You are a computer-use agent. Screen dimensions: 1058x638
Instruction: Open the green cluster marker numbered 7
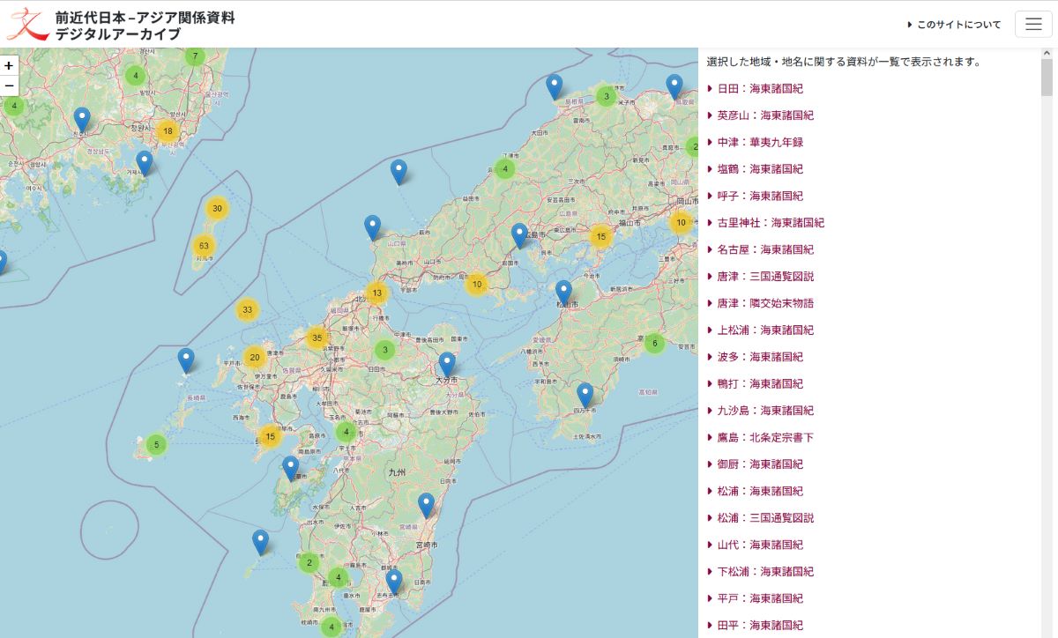click(195, 56)
